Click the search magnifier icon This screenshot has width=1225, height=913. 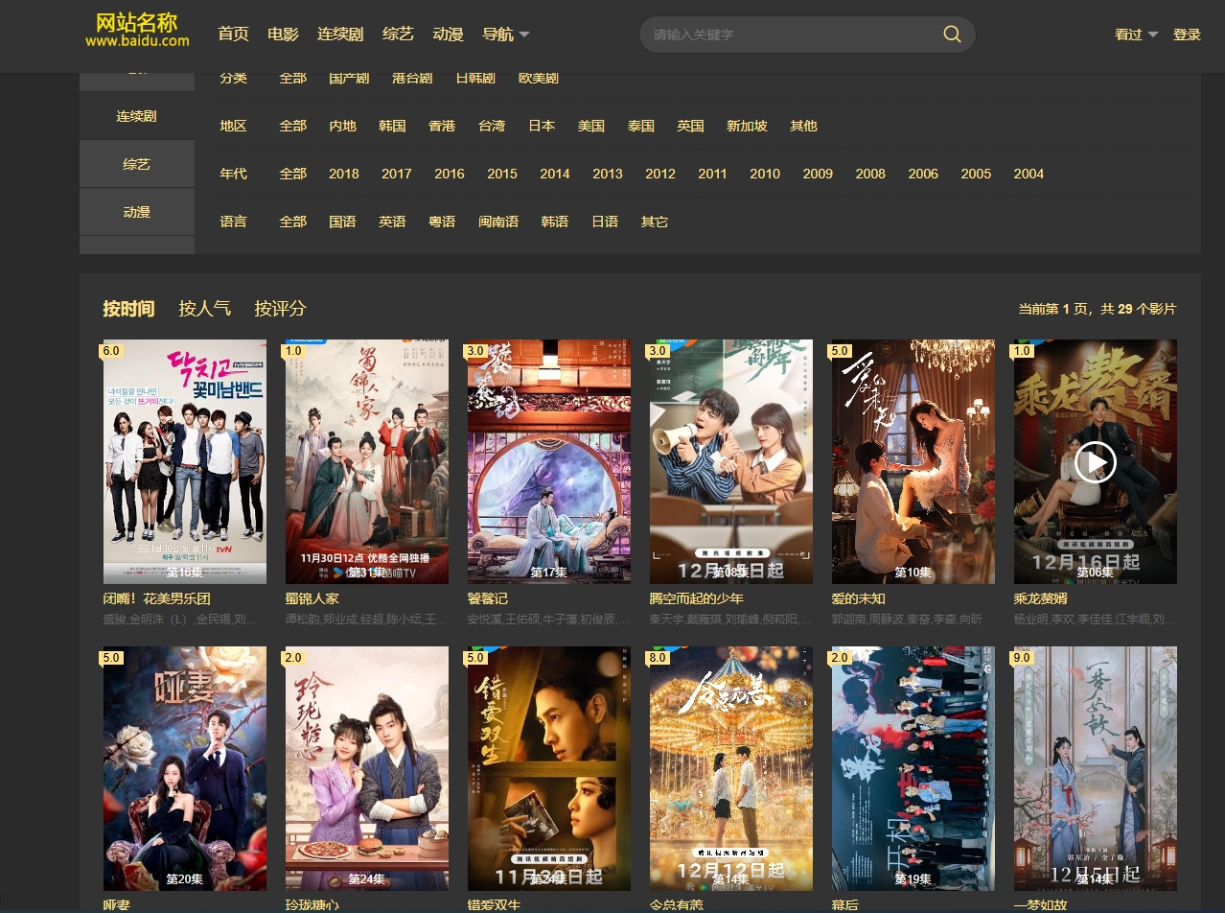click(x=952, y=35)
